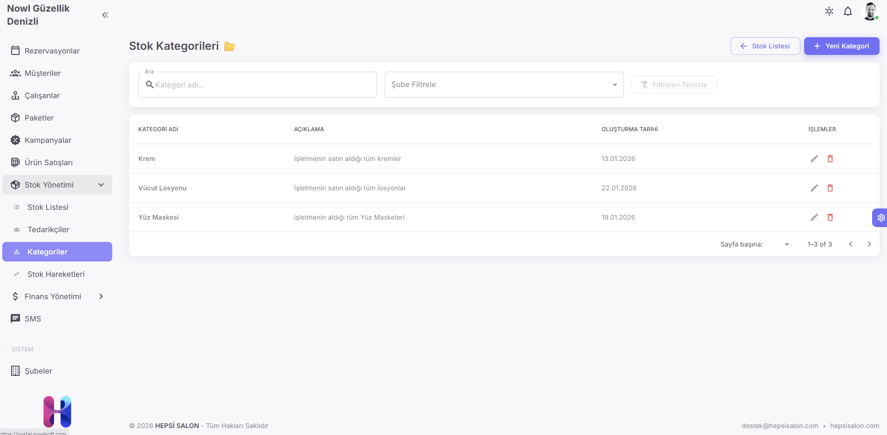The image size is (887, 435).
Task: Click the trash icon for Yüz Maskesi
Action: 830,217
